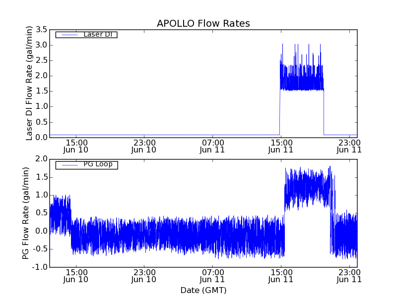The image size is (397, 297).
Task: Select the 23:00 Jun 11 tick under bottom plot
Action: pyautogui.click(x=349, y=276)
